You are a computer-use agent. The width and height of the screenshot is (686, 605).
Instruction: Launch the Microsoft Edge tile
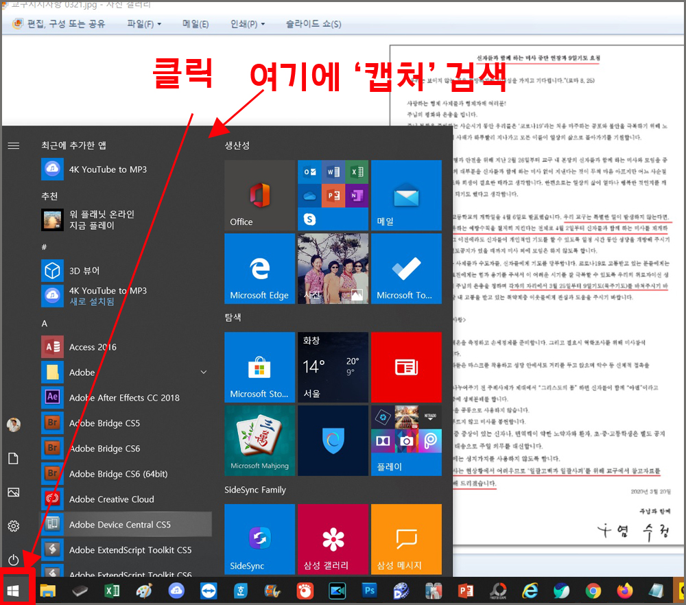click(x=260, y=269)
